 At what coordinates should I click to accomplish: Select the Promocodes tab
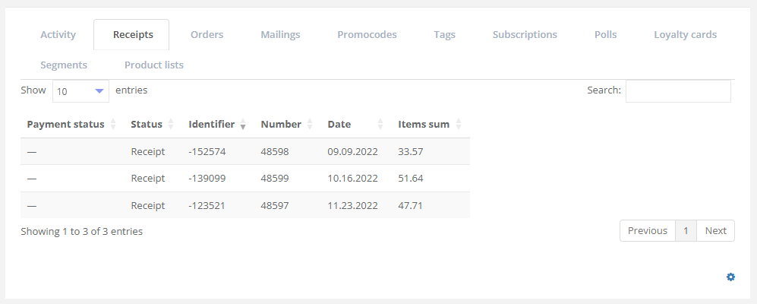tap(367, 35)
